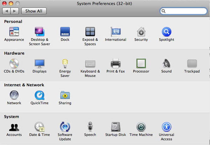The height and width of the screenshot is (145, 210).
Task: Focus the search field in the toolbar
Action: pos(184,11)
